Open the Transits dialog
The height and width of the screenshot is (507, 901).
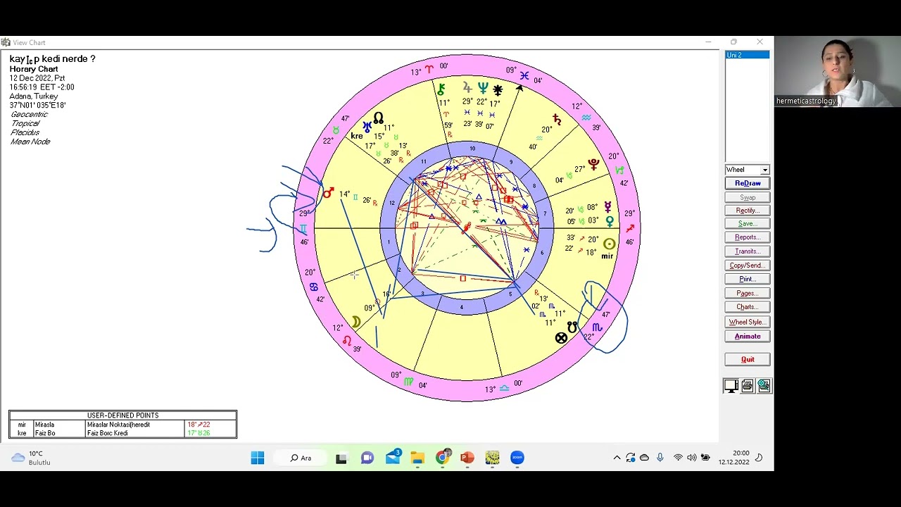pyautogui.click(x=747, y=251)
